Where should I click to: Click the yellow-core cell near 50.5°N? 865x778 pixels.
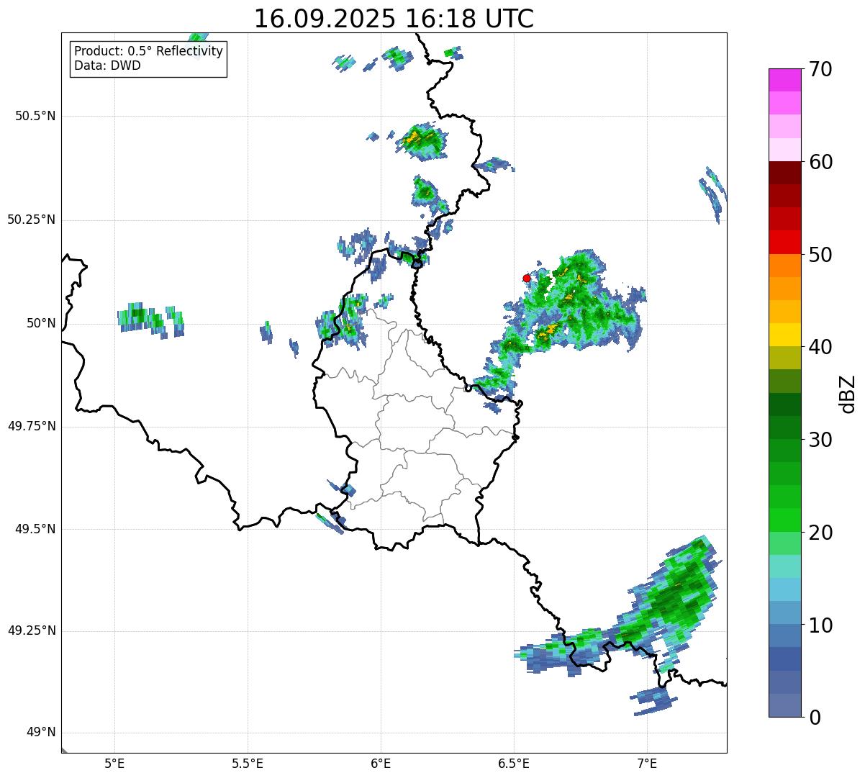[x=420, y=139]
